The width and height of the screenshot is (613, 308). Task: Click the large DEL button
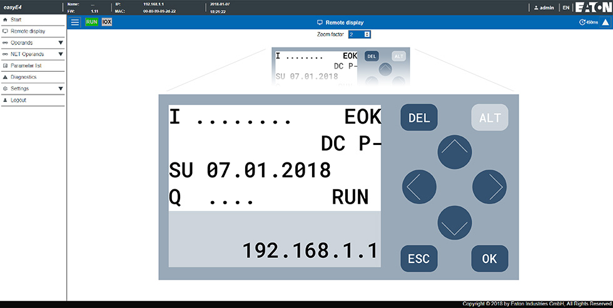click(x=419, y=117)
